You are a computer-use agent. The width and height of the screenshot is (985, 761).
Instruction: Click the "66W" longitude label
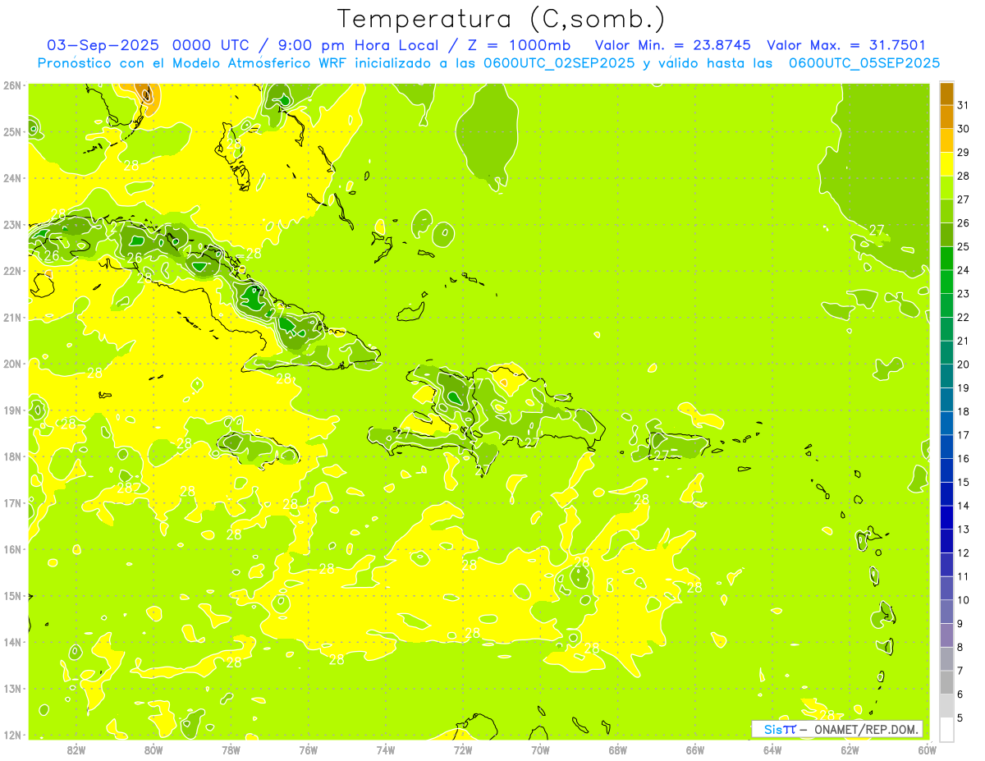click(x=695, y=750)
